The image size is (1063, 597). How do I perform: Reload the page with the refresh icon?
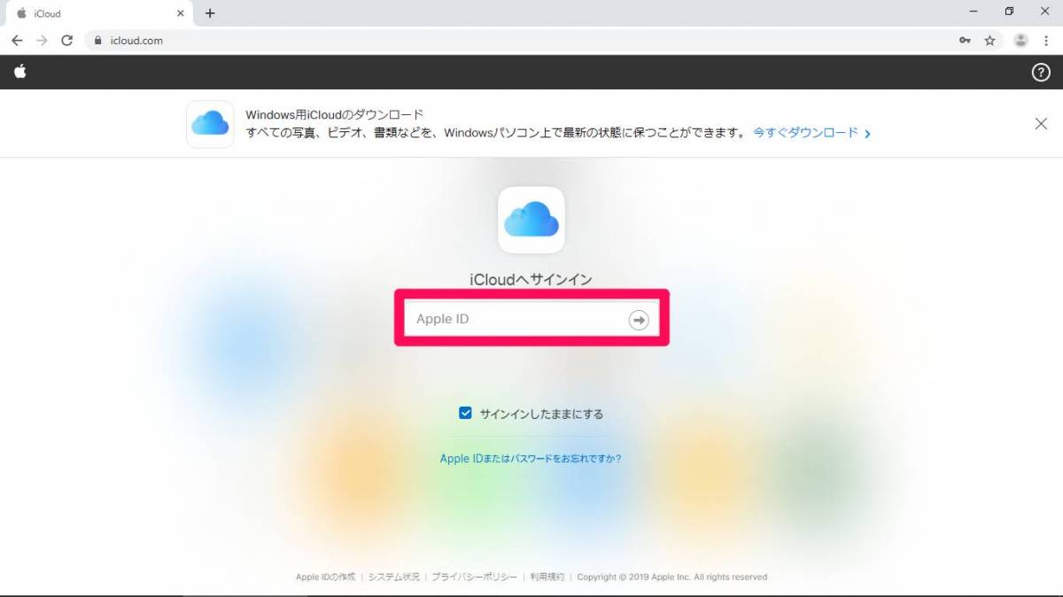(67, 40)
